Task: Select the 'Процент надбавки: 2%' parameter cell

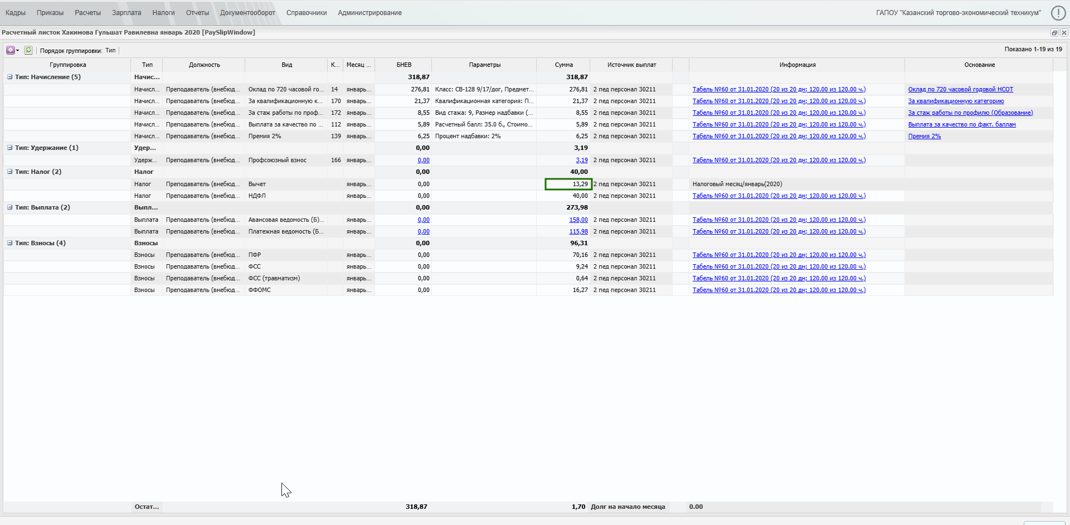Action: tap(484, 136)
